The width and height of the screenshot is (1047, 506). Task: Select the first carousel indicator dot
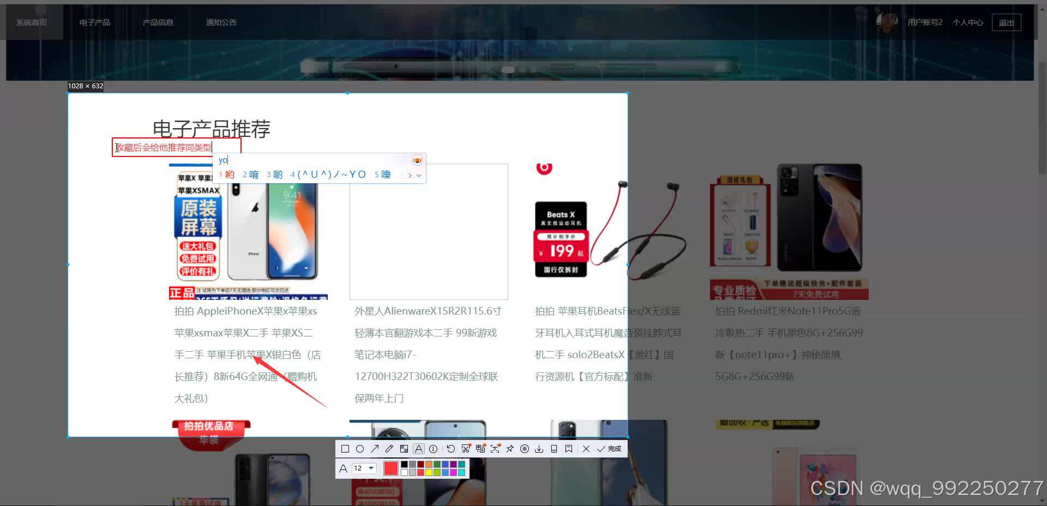[508, 69]
